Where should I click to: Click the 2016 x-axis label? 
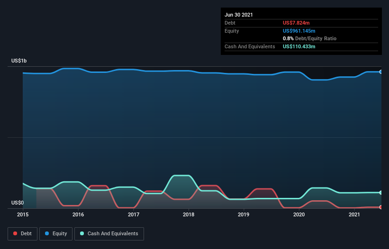(x=78, y=214)
